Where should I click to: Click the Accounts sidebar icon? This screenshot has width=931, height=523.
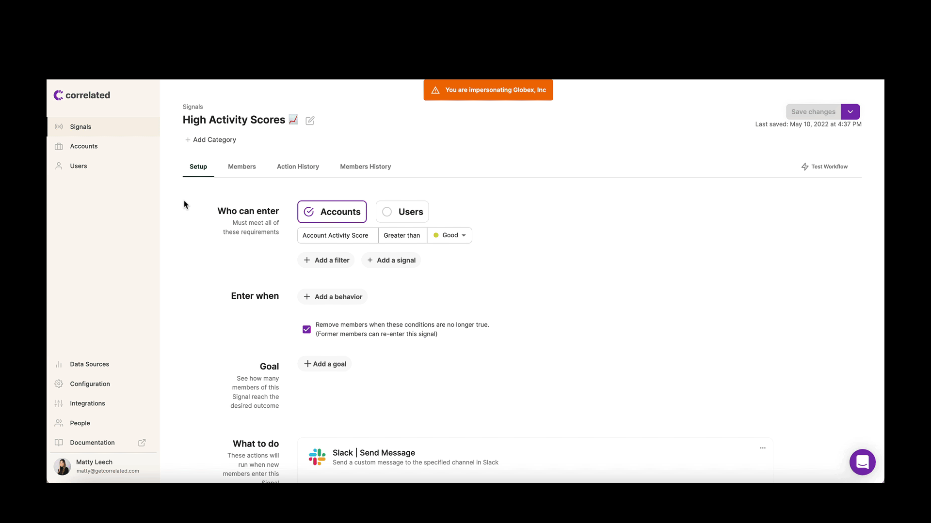pos(59,146)
